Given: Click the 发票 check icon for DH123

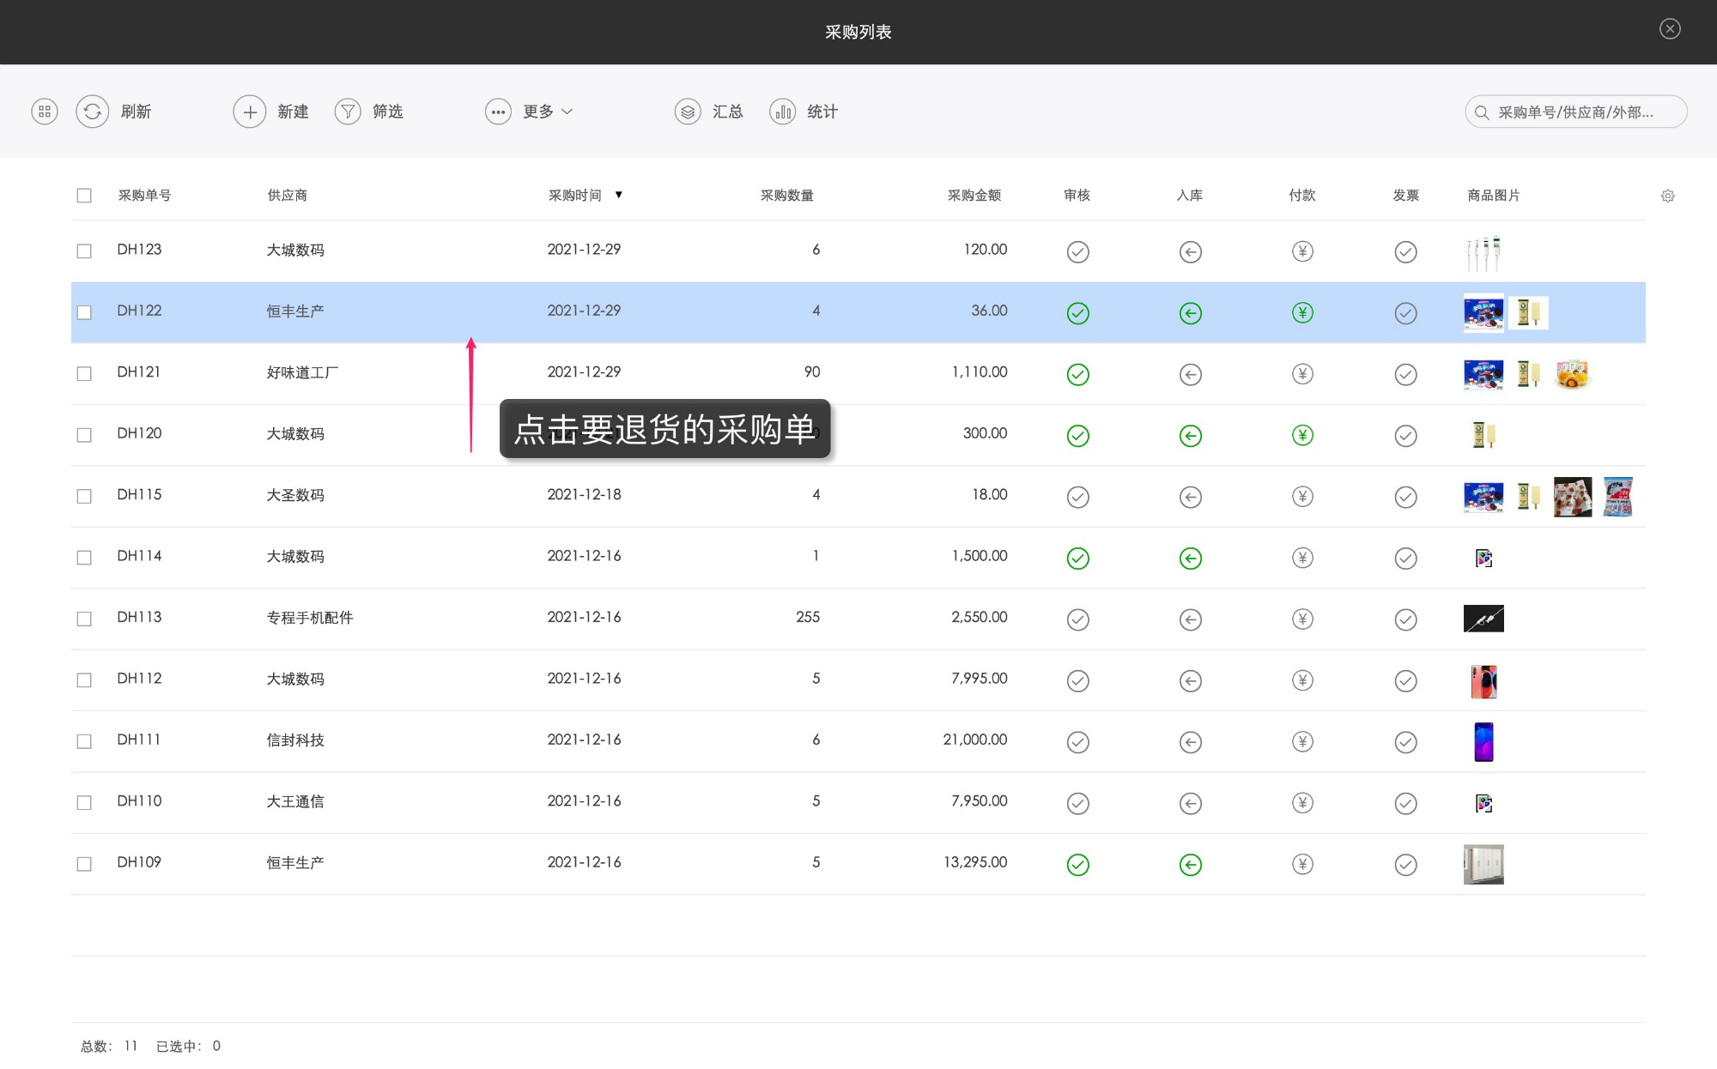Looking at the screenshot, I should pyautogui.click(x=1405, y=251).
